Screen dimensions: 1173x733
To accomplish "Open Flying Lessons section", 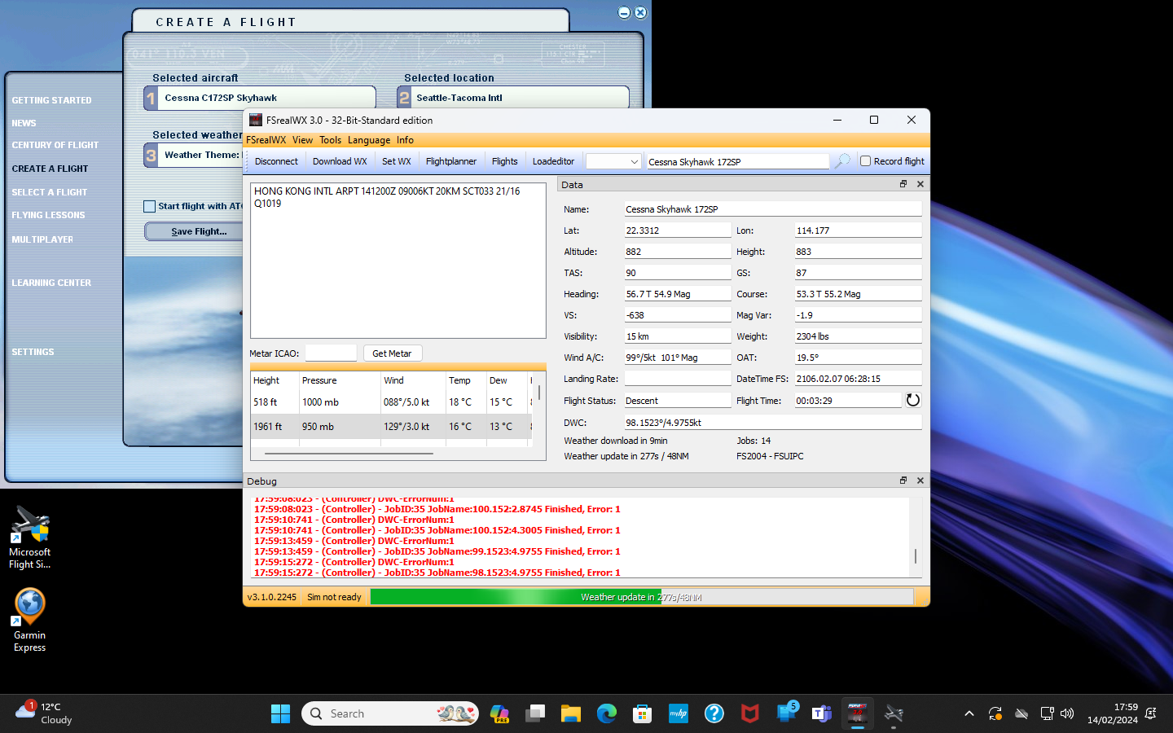I will point(48,215).
